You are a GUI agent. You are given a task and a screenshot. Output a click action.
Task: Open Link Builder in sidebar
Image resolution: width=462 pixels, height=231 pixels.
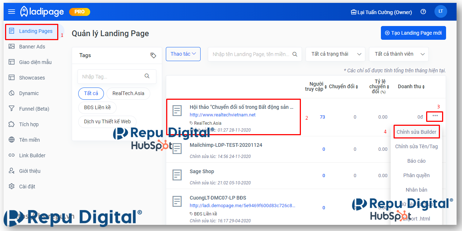[32, 155]
